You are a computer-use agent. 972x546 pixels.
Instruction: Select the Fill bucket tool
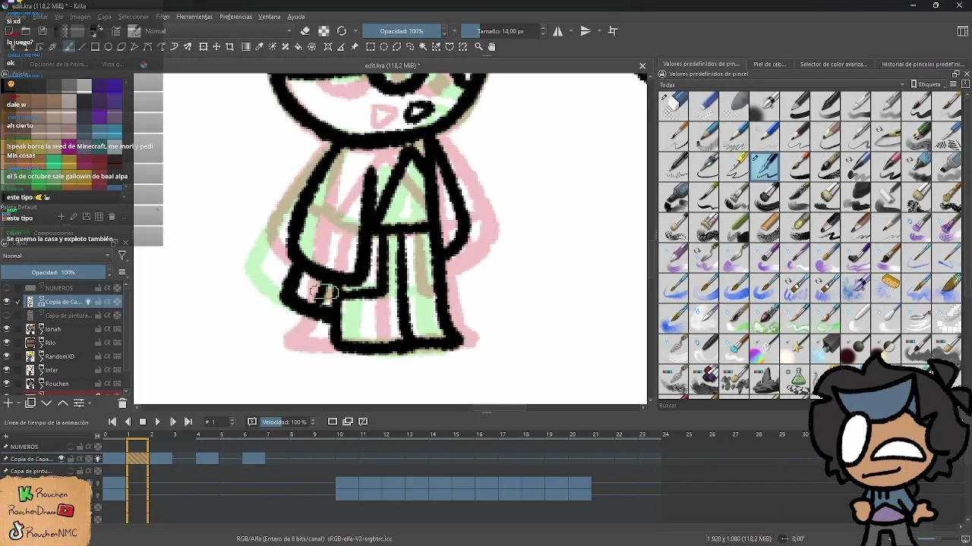coord(298,46)
